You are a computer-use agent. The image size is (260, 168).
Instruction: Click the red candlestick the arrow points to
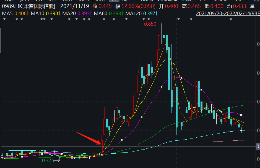[x=102, y=146]
